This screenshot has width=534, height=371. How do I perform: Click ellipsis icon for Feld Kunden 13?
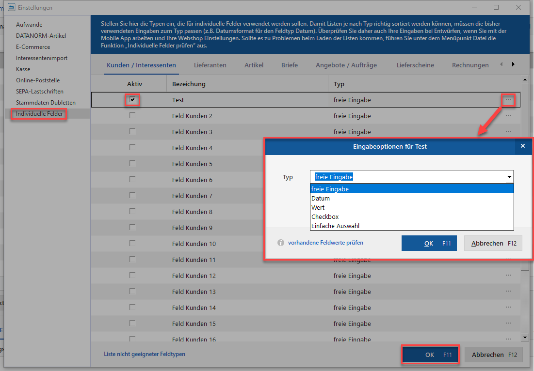point(508,292)
